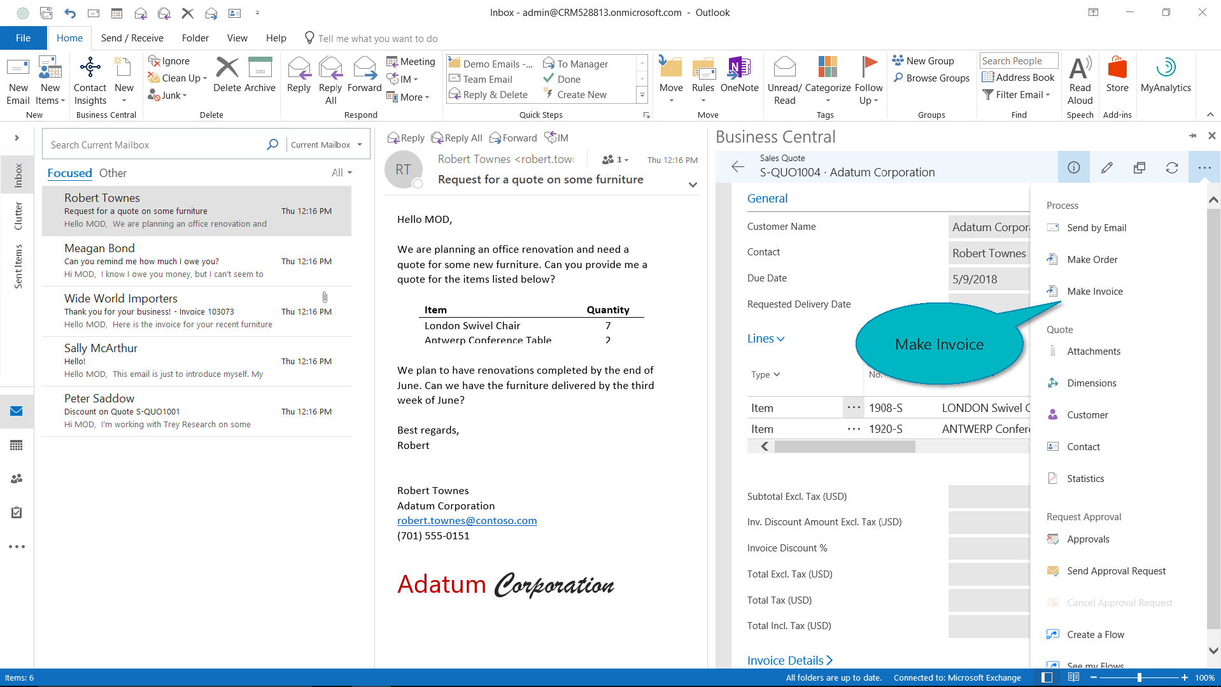Click the OneNote icon in ribbon
Image resolution: width=1221 pixels, height=687 pixels.
pyautogui.click(x=739, y=76)
